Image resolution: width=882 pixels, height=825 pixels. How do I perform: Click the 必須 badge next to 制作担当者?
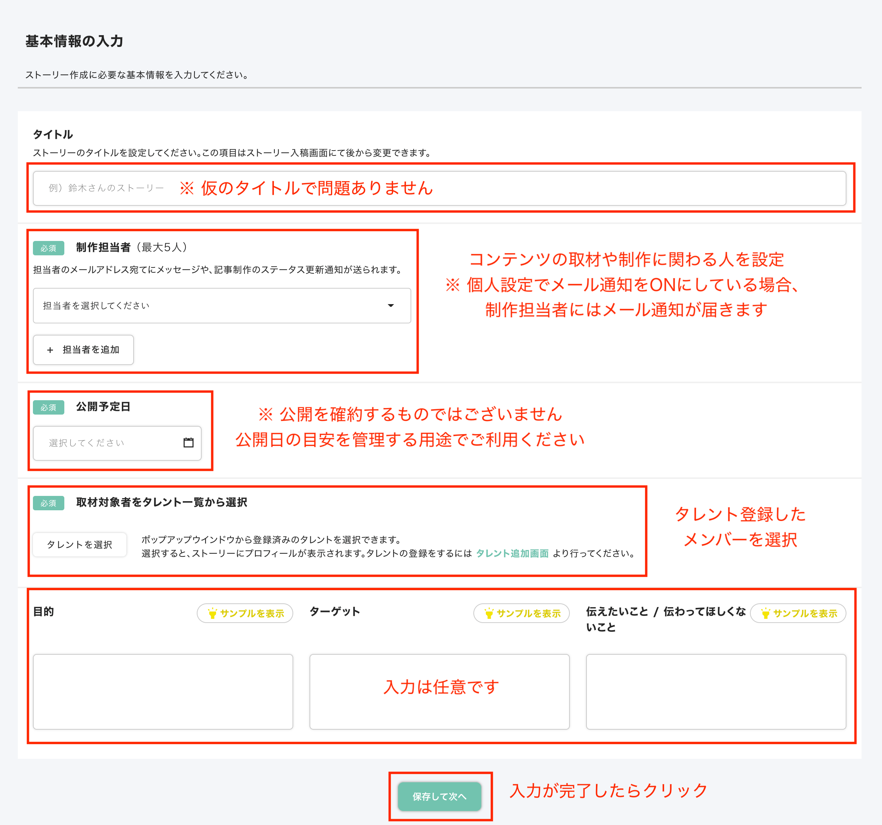[48, 248]
